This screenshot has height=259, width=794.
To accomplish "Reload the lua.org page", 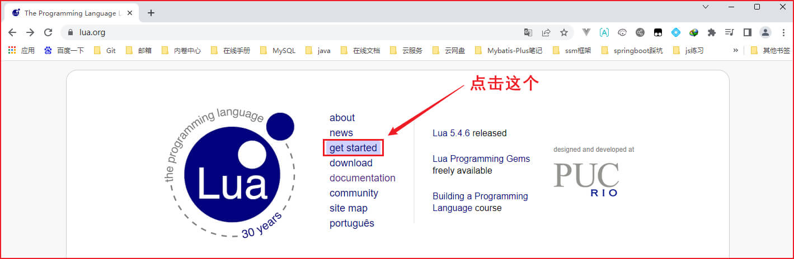I will click(x=48, y=32).
